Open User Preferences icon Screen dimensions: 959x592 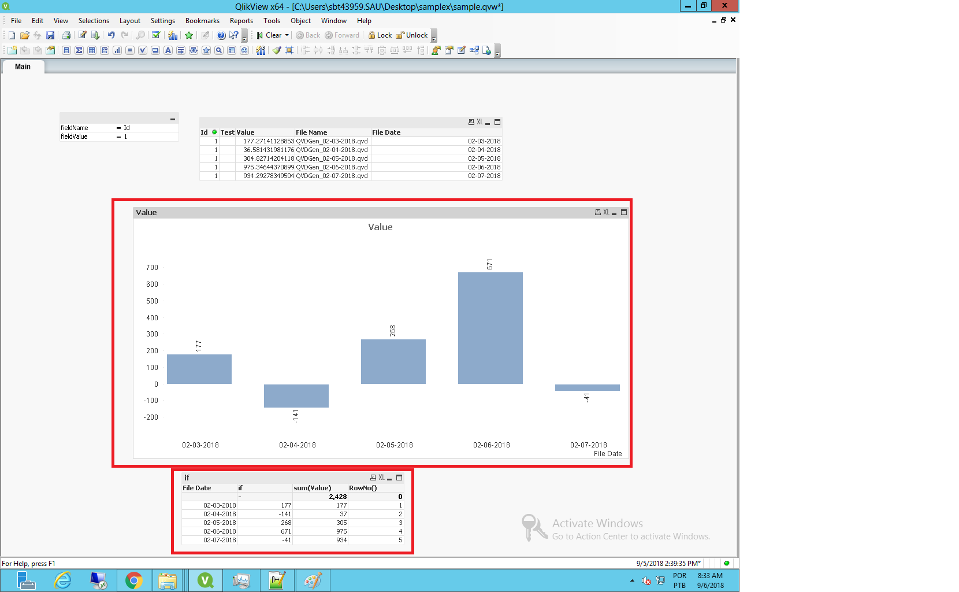point(436,50)
